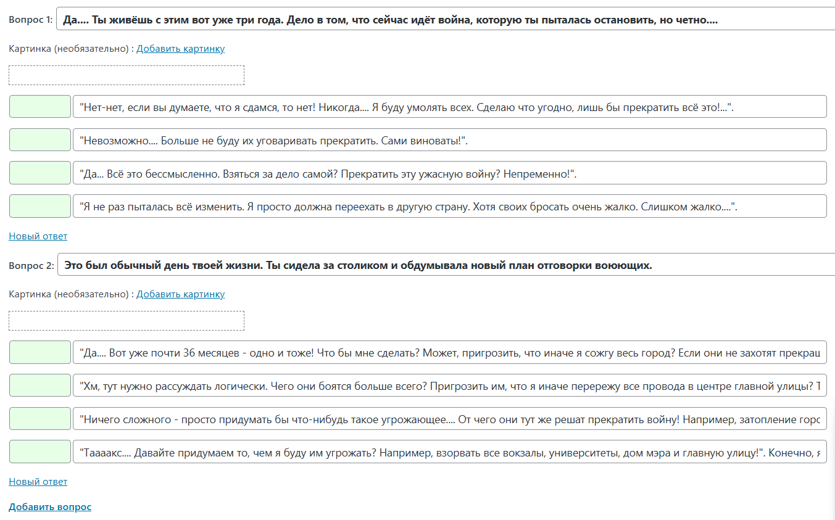Viewport: 835px width, 520px height.
Task: Click Добавить картинку link under Вопрос 1
Action: coord(180,49)
